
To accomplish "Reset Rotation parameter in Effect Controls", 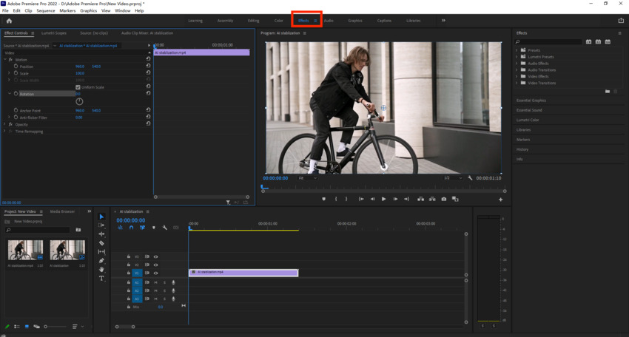I will click(x=148, y=93).
